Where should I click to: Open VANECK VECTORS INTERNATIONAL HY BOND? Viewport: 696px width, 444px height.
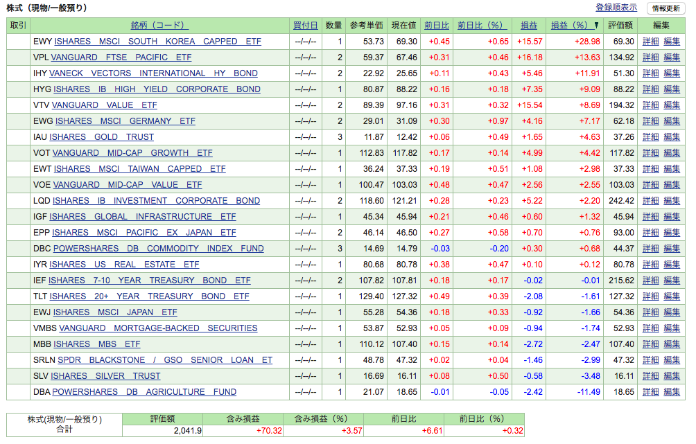click(x=153, y=73)
